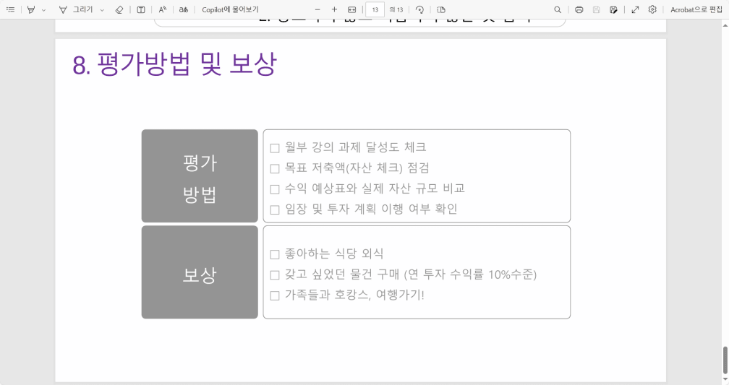Toggle the fit to width button

tap(351, 9)
